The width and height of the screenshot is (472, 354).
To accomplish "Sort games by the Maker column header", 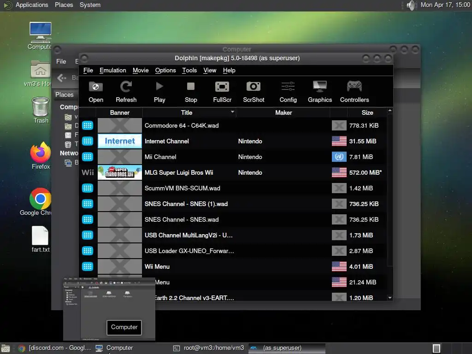I will point(283,112).
